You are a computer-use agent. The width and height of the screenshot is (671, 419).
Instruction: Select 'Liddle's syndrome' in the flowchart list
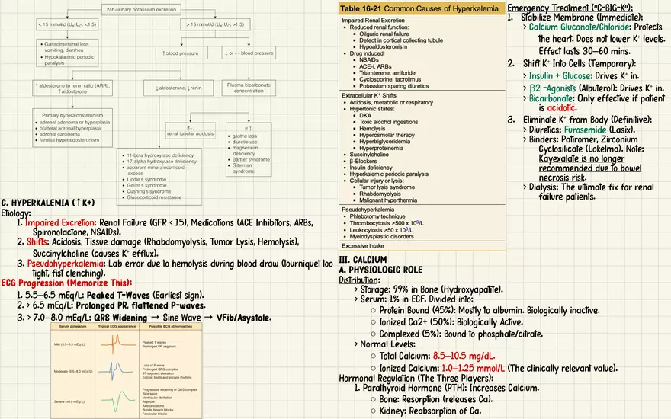click(x=146, y=180)
